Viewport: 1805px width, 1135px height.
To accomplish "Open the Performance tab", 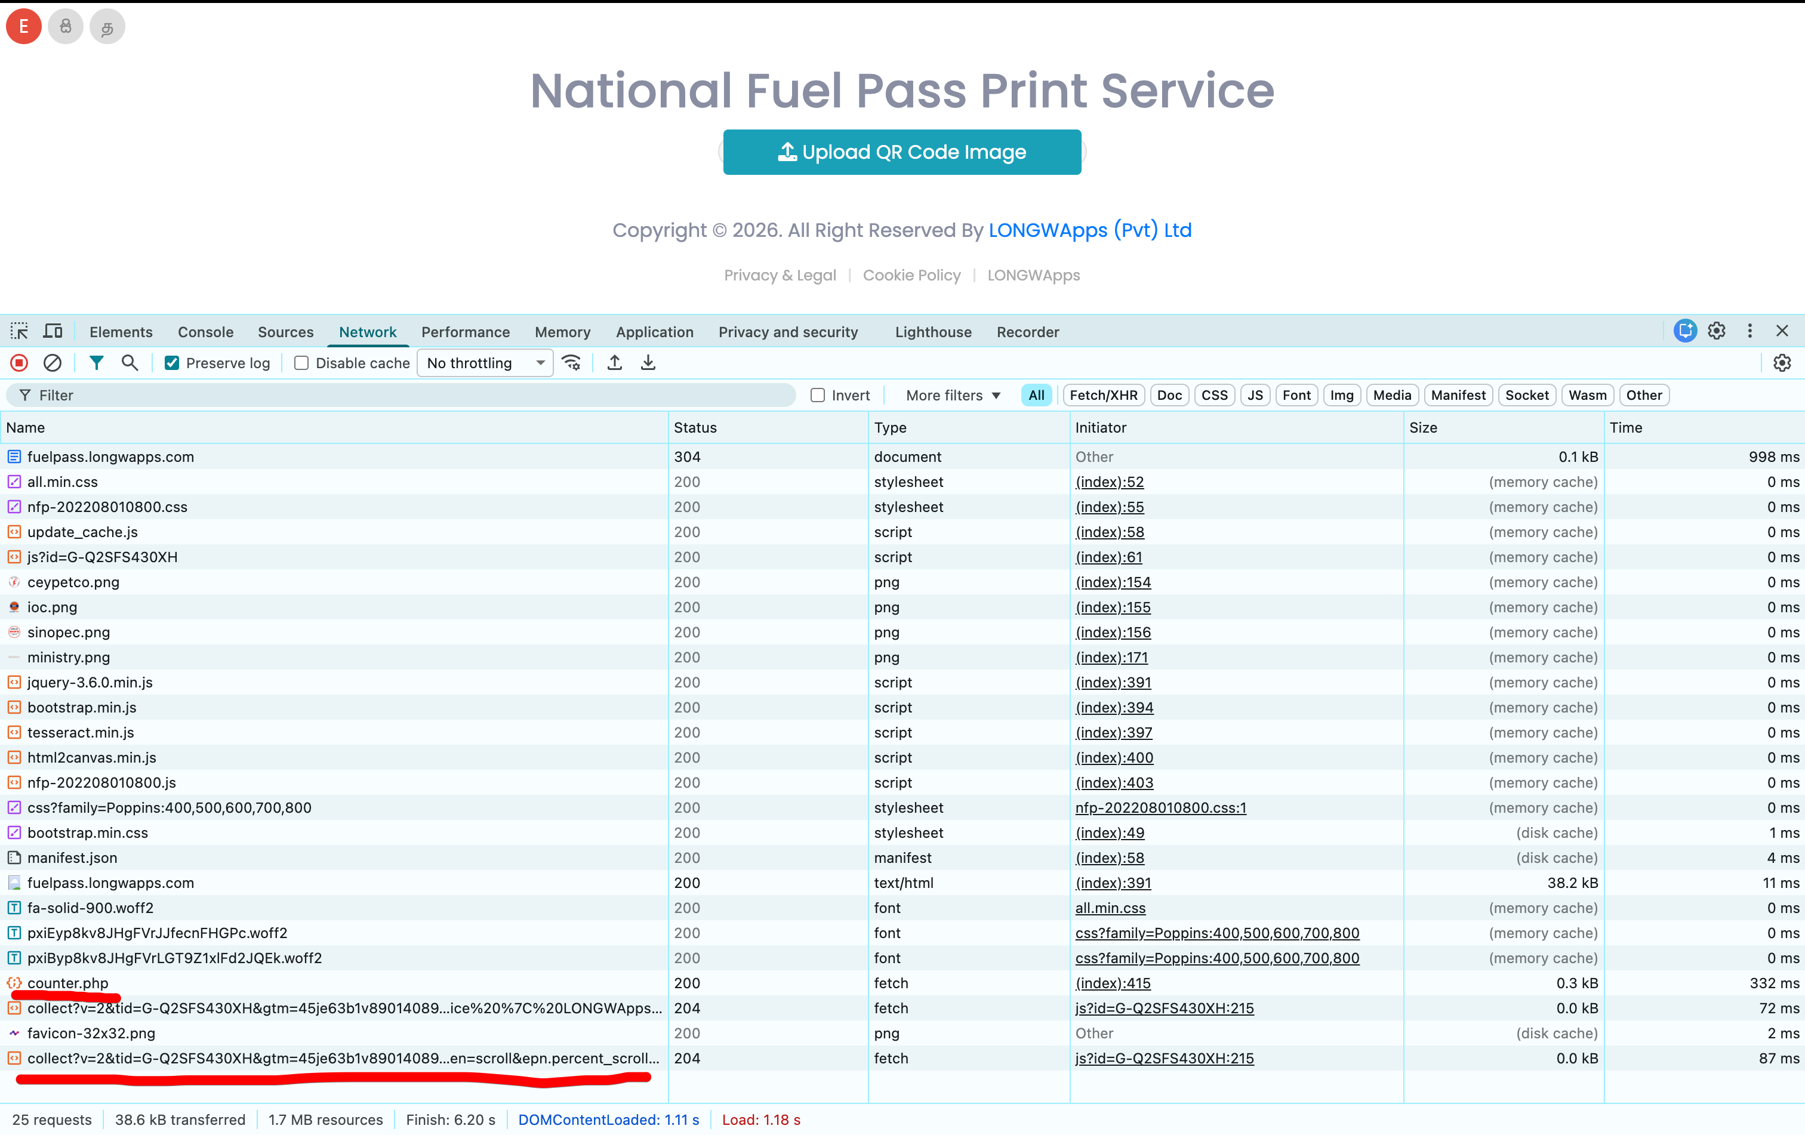I will click(x=466, y=332).
